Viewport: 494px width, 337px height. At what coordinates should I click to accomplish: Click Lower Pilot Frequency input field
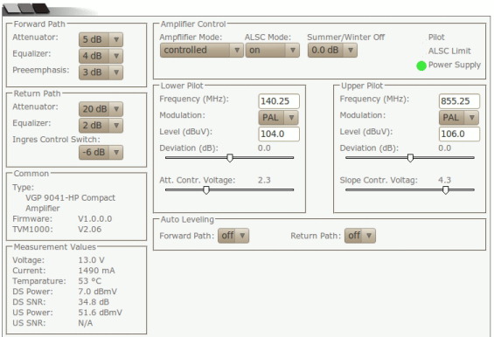coord(279,101)
